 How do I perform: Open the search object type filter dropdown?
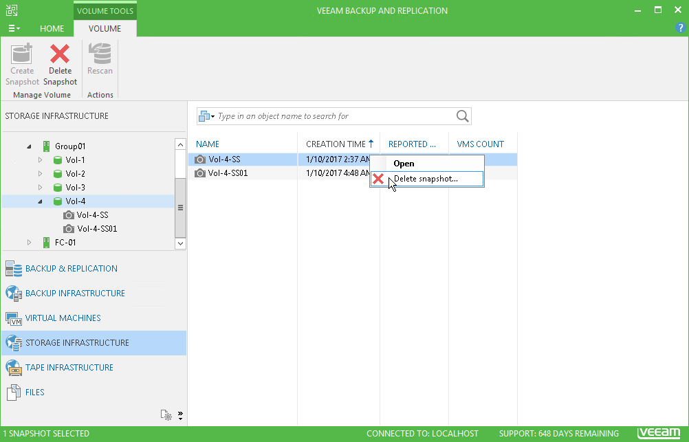point(206,116)
